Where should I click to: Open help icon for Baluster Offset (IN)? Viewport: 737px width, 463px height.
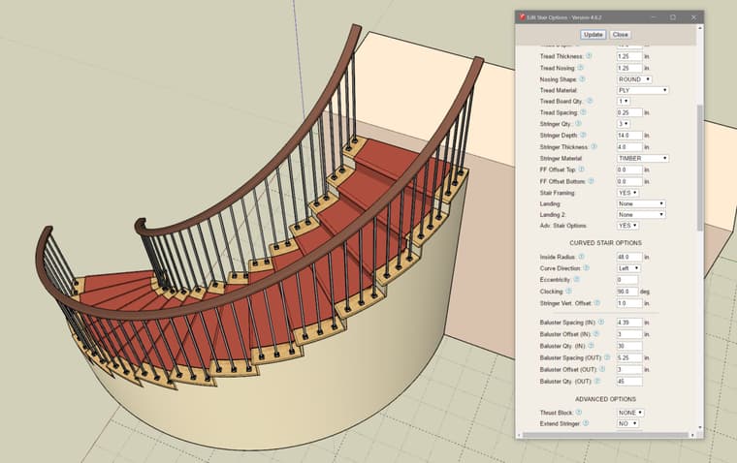point(596,334)
